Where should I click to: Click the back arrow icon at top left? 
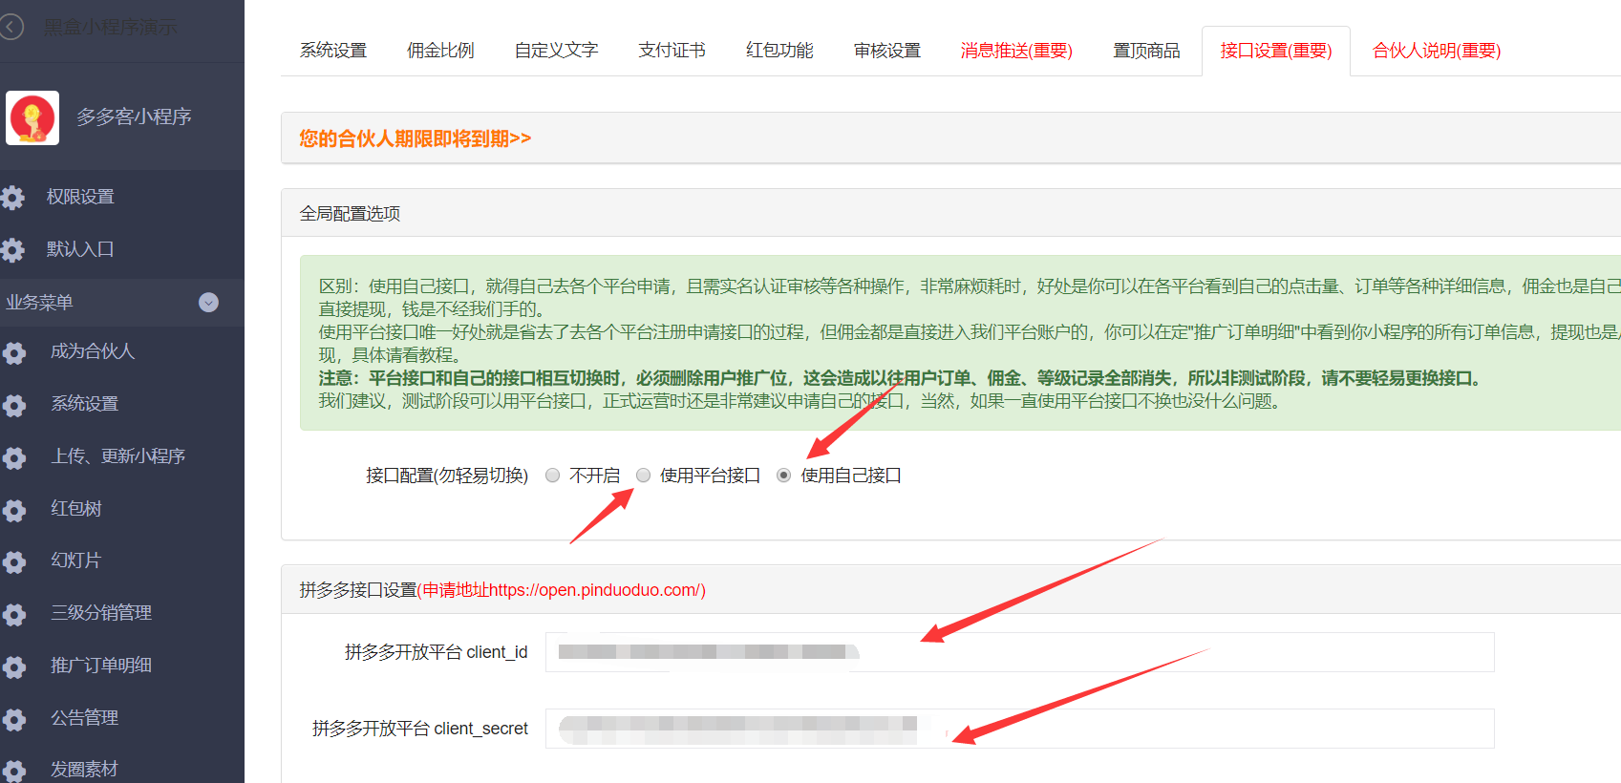11,27
